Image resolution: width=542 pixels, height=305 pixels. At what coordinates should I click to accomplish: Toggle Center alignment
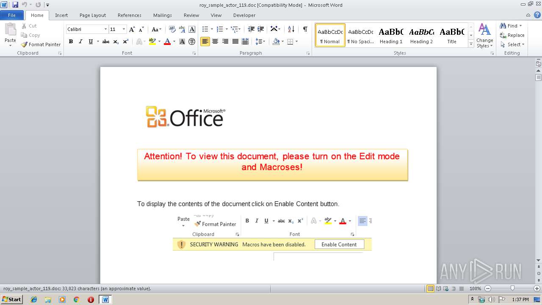(x=215, y=42)
